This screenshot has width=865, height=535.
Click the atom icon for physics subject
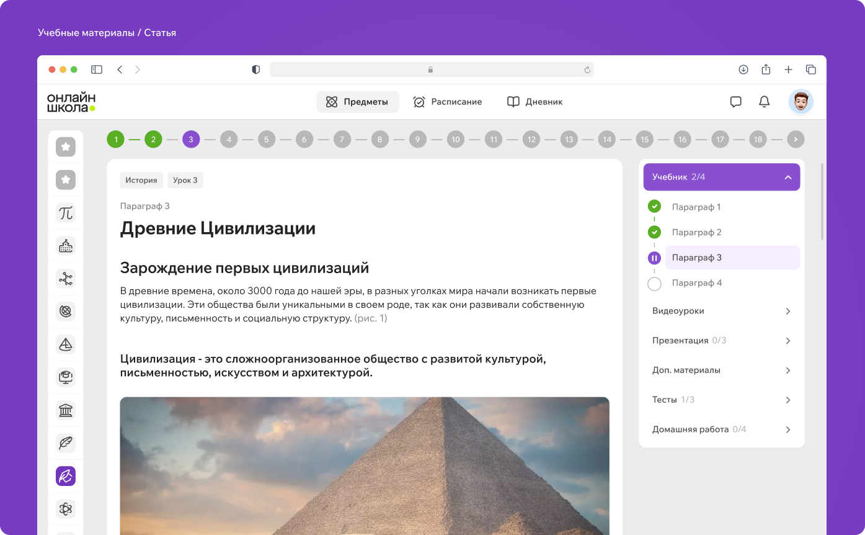coord(65,509)
